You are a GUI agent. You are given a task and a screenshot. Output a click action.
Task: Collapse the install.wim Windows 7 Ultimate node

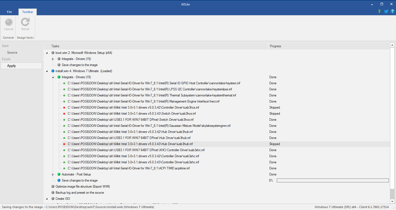click(x=47, y=71)
